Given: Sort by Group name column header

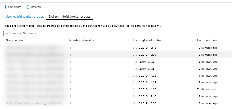Looking at the screenshot, I should coord(14,41).
